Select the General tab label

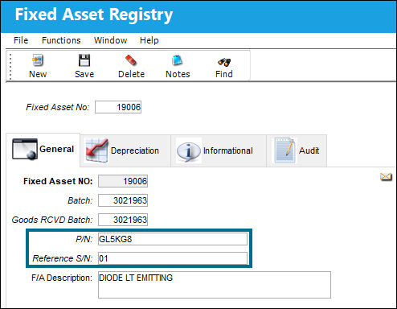(x=56, y=149)
